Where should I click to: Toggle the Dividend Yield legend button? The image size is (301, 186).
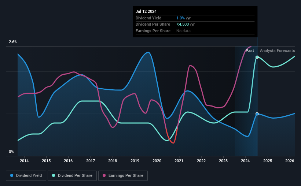(x=26, y=176)
